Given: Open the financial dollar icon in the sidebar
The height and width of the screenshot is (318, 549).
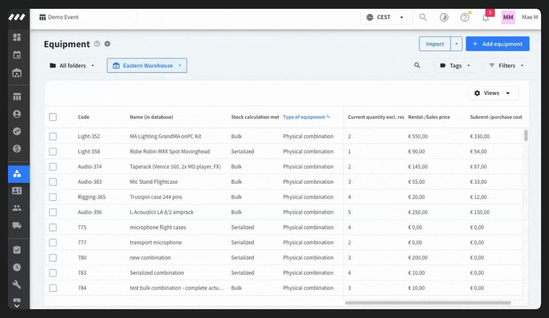Looking at the screenshot, I should (x=17, y=148).
